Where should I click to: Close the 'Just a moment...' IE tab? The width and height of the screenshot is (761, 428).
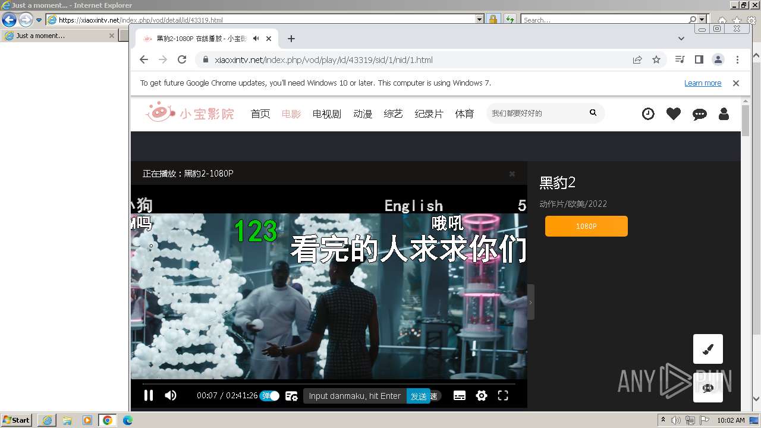coord(111,36)
